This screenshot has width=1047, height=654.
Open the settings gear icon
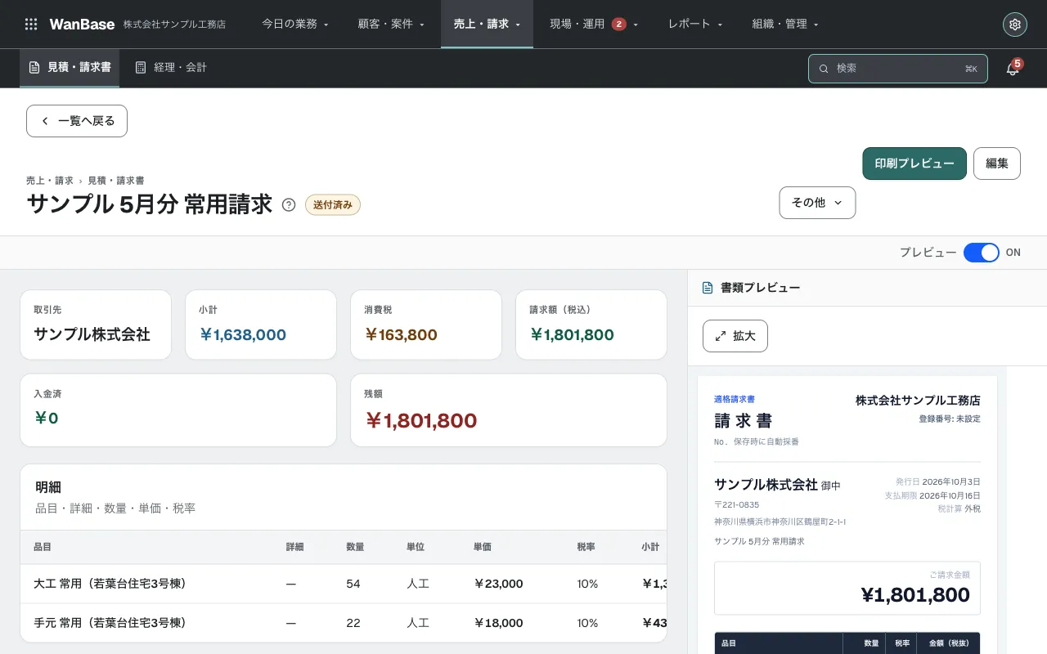point(1015,25)
